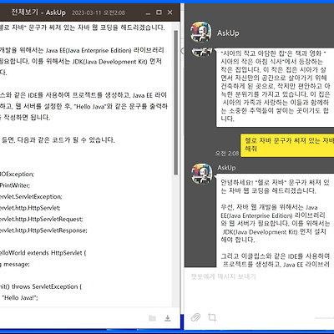334x334 pixels.
Task: Open AskUp avatar beside the Java reply
Action: click(x=202, y=174)
